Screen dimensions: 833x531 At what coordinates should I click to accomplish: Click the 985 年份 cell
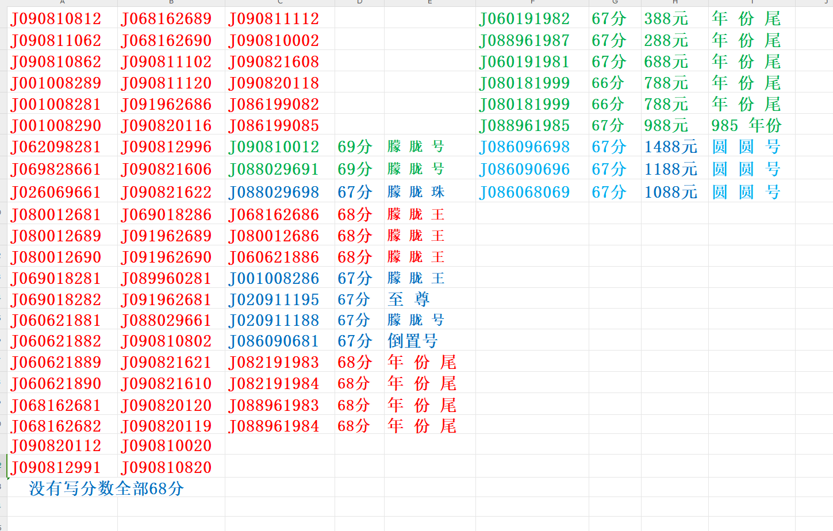tap(746, 126)
